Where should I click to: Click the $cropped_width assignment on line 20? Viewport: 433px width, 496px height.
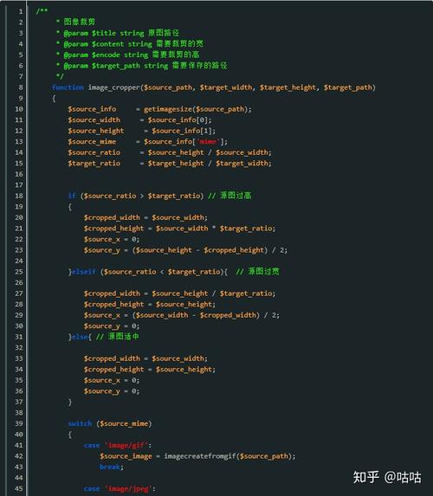click(145, 218)
